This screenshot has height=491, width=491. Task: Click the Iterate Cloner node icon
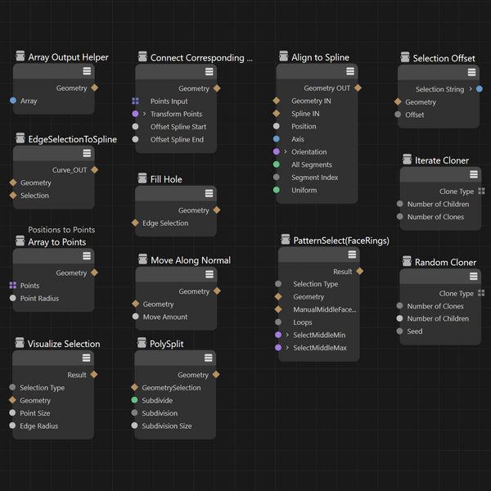407,160
